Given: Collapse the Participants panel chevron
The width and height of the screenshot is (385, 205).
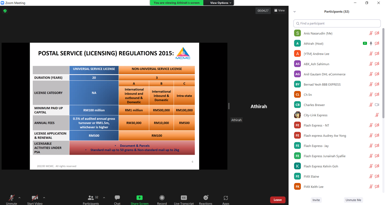Looking at the screenshot, I should coord(294,12).
